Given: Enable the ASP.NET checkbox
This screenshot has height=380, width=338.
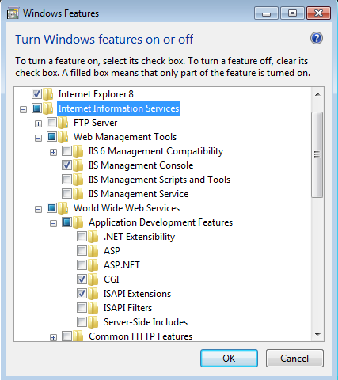Looking at the screenshot, I should (82, 264).
